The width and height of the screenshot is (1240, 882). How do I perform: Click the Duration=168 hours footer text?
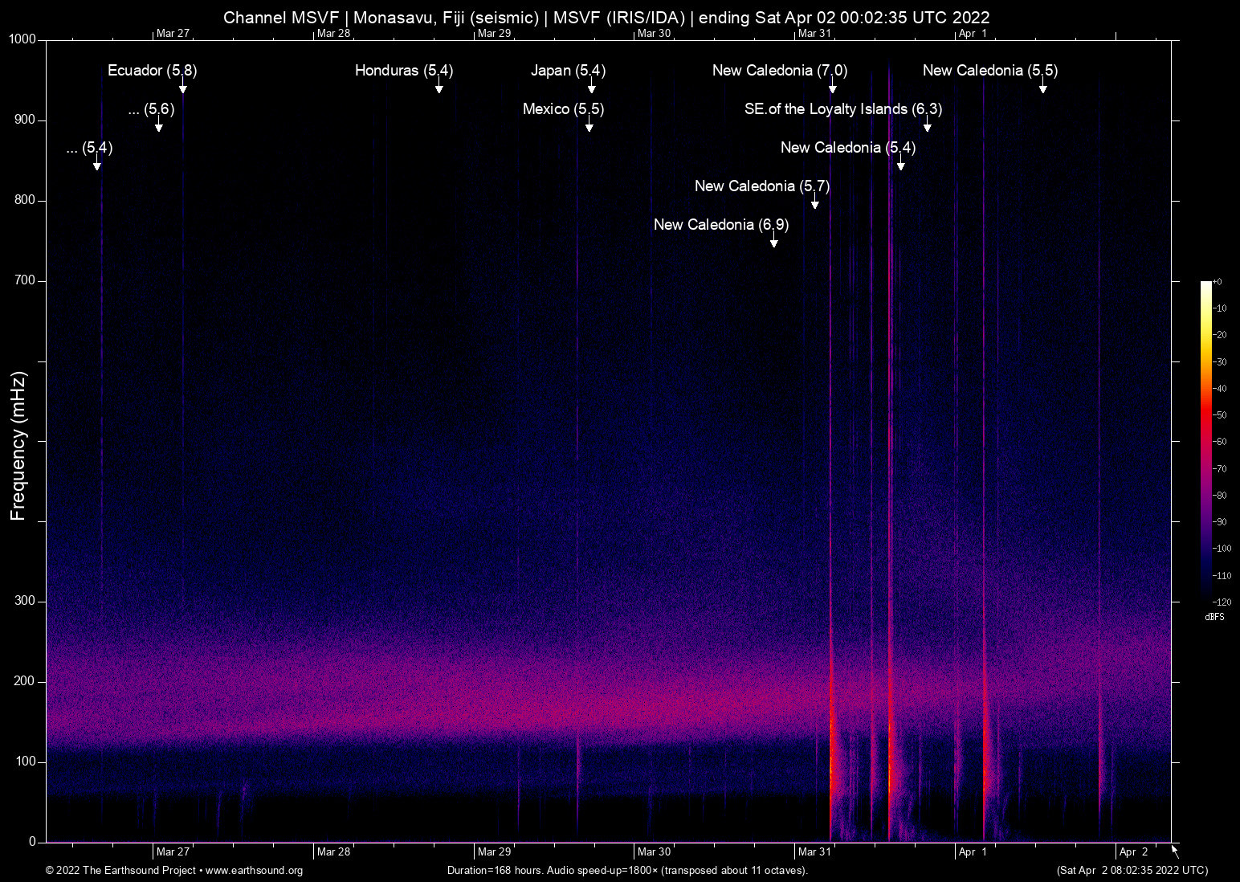click(x=627, y=871)
